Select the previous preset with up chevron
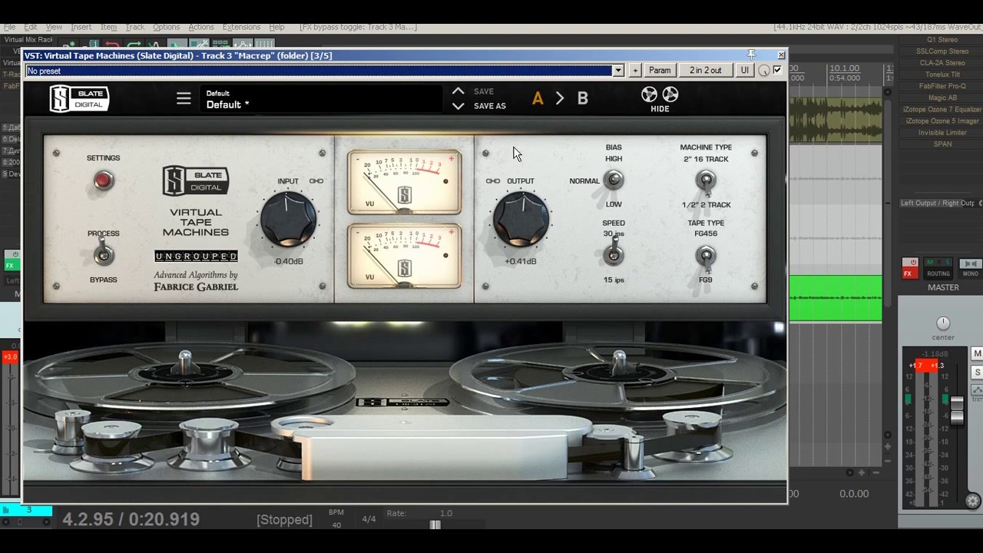Screen dimensions: 983x553 point(458,91)
